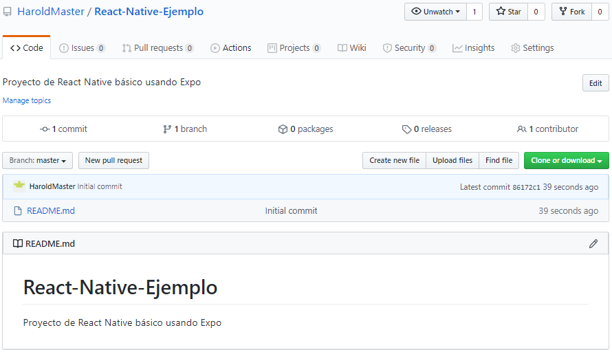This screenshot has width=612, height=352.
Task: Open the HaroldMaster owner profile link
Action: [51, 12]
